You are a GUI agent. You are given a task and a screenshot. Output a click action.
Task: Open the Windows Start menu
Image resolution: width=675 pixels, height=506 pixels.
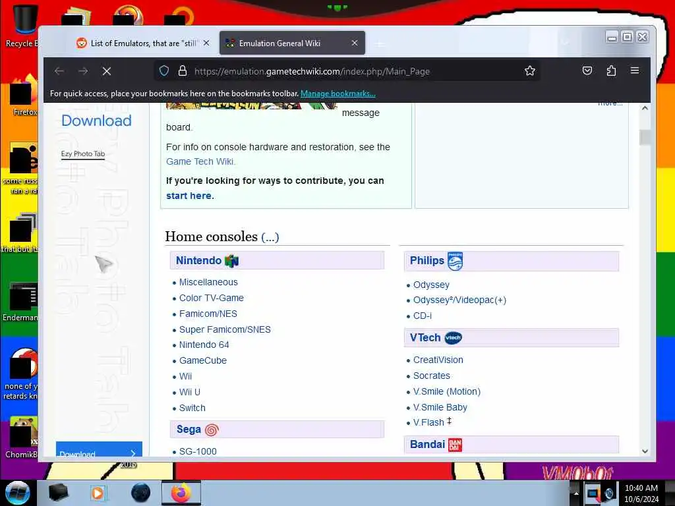(x=17, y=493)
